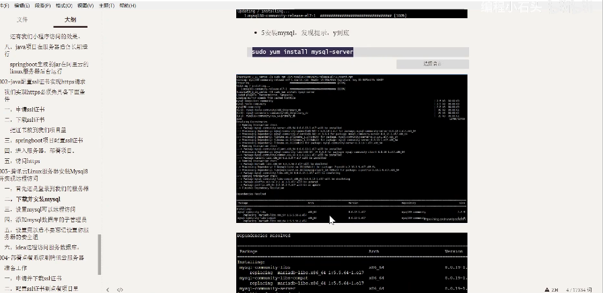
Task: Go to heading 002-java配置ssl证书实现https请求
Action: (x=42, y=82)
